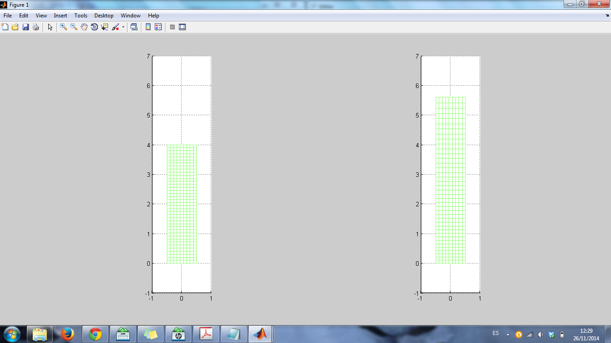Click the New Figure icon
The height and width of the screenshot is (343, 611).
click(5, 27)
